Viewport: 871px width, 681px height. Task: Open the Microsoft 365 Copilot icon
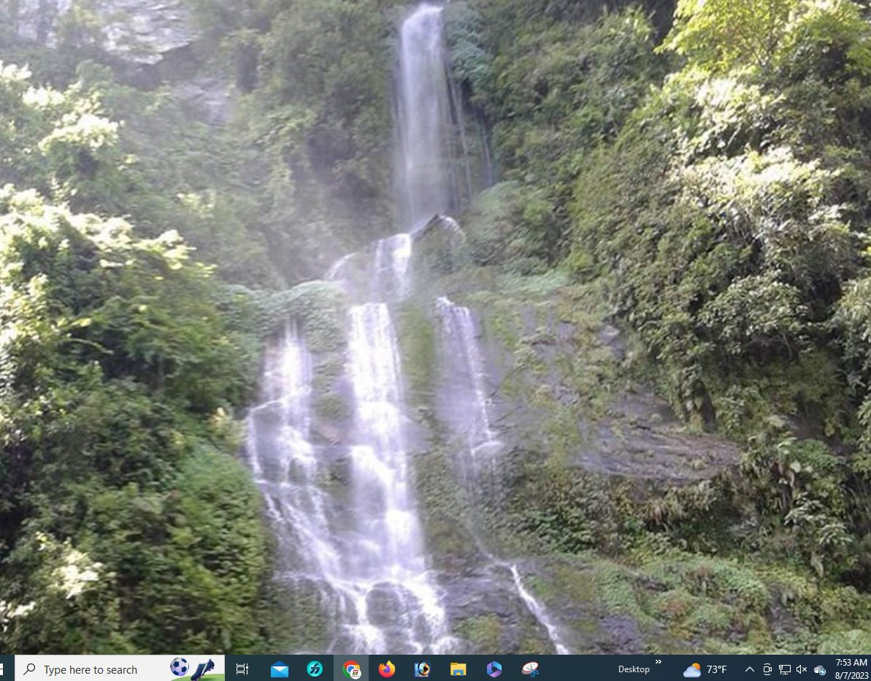(x=494, y=669)
